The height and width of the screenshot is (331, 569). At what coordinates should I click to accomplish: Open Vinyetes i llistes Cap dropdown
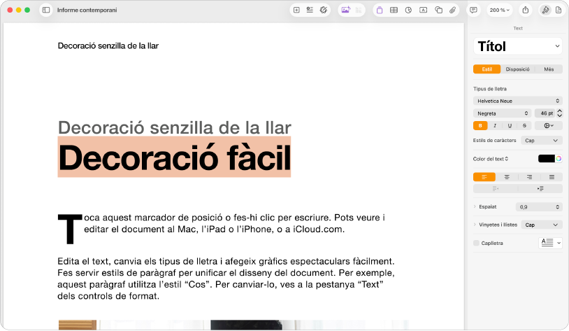542,225
